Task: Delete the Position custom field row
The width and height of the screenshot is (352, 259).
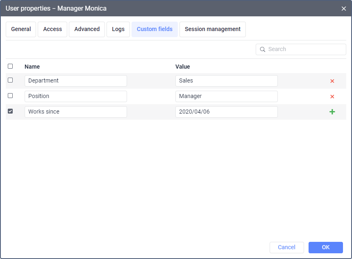Action: (332, 96)
